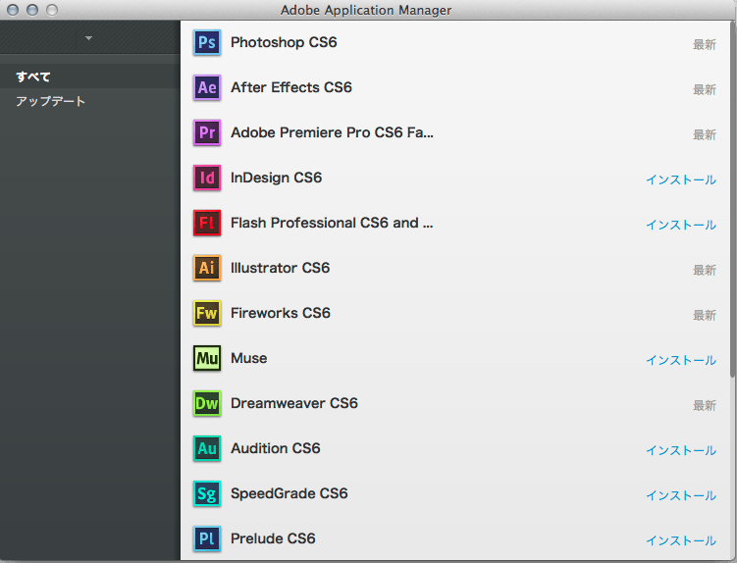This screenshot has height=563, width=737.
Task: Click the Flash Professional CS6 icon
Action: (x=207, y=223)
